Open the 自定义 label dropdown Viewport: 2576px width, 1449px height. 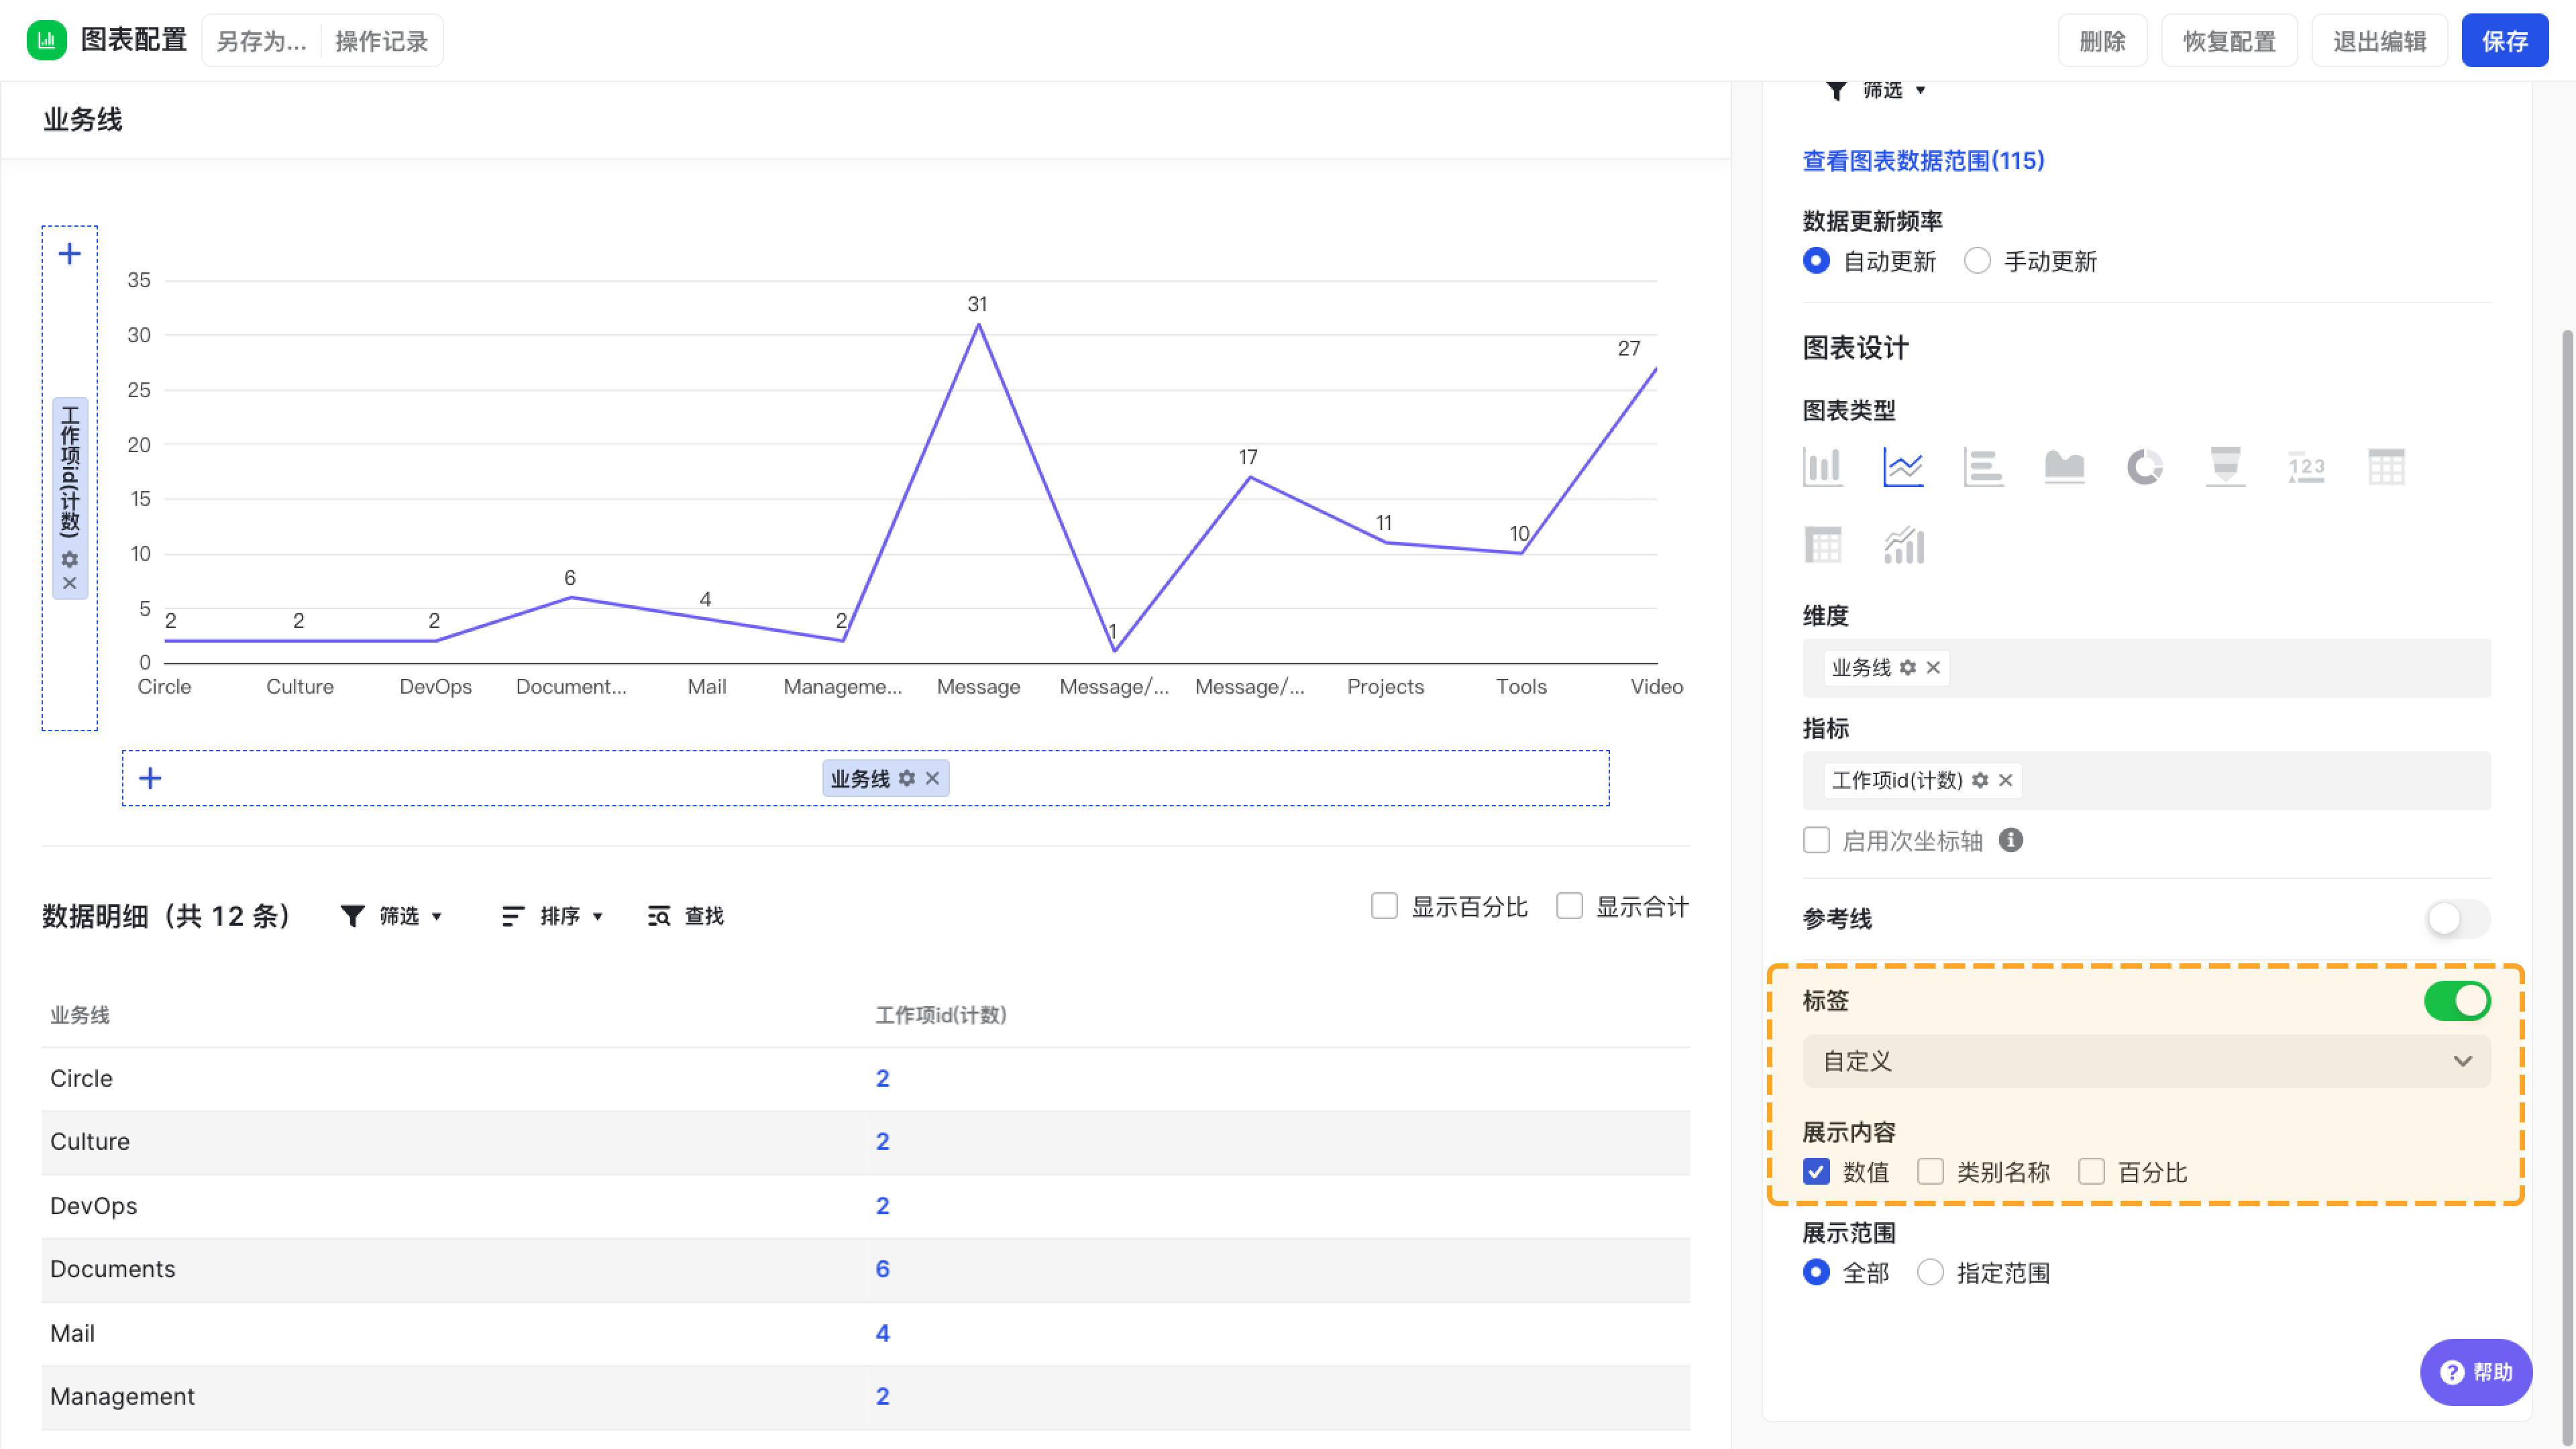click(2146, 1061)
